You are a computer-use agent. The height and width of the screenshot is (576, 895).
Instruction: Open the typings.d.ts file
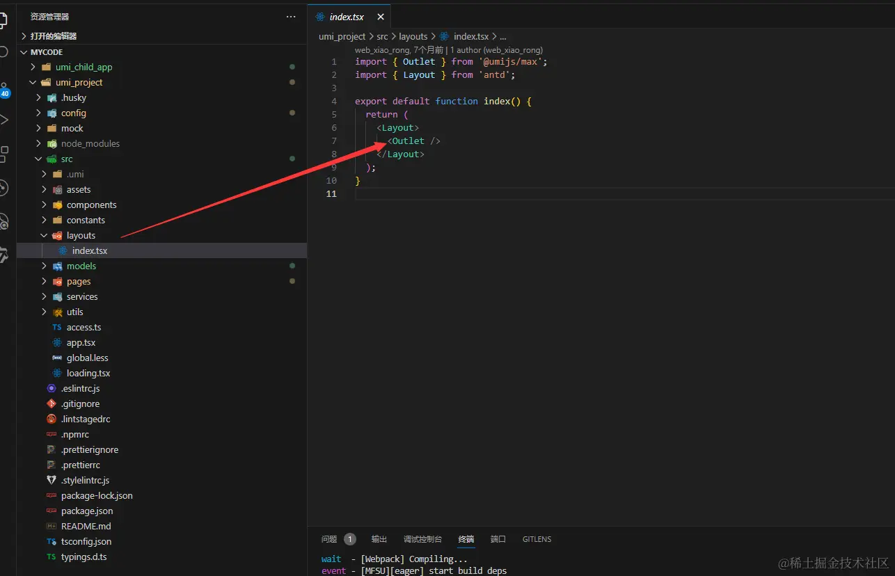(161, 557)
